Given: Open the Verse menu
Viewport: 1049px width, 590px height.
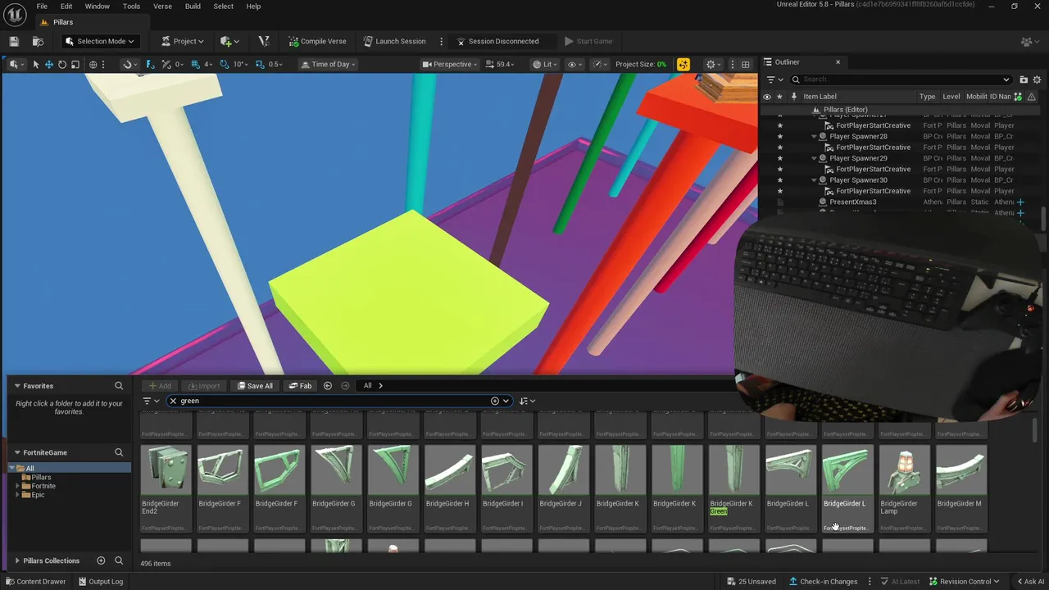Looking at the screenshot, I should click(x=162, y=6).
